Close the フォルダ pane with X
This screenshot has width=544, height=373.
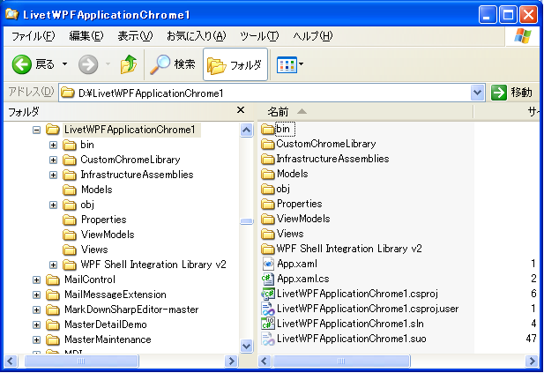(x=241, y=110)
